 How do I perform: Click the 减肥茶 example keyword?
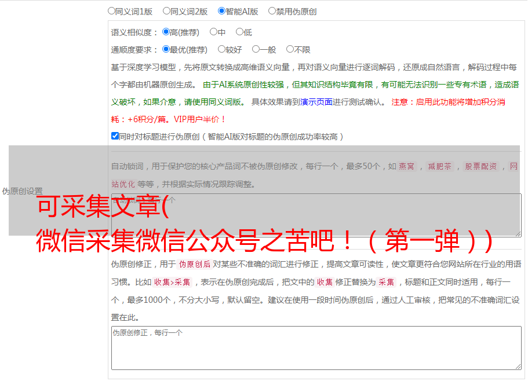pyautogui.click(x=439, y=166)
